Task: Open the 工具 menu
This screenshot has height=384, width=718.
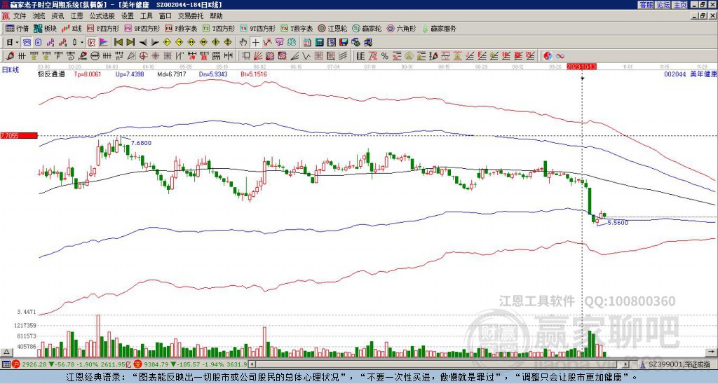Action: [x=146, y=16]
